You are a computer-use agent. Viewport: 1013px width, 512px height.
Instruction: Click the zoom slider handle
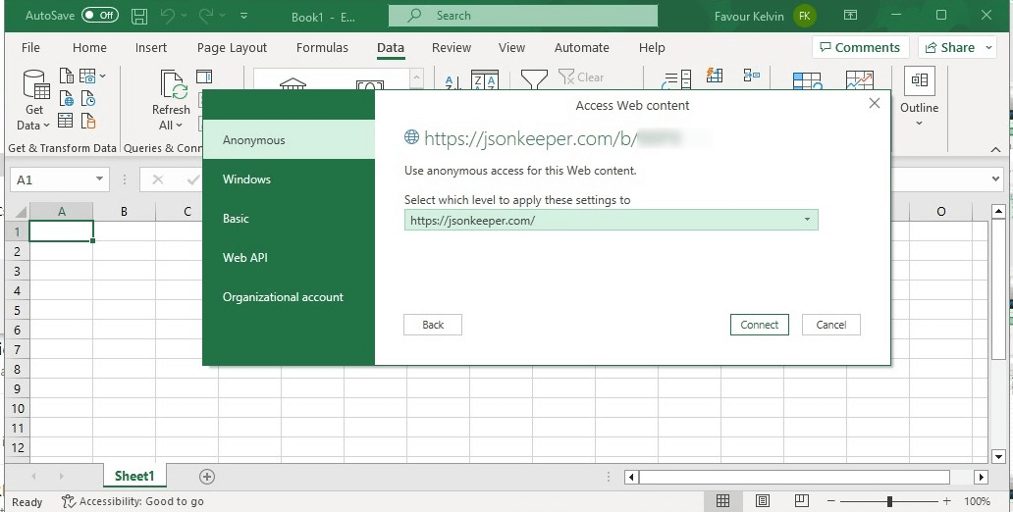889,501
